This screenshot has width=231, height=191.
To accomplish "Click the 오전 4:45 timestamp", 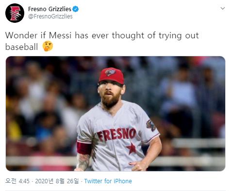I will pyautogui.click(x=17, y=181).
